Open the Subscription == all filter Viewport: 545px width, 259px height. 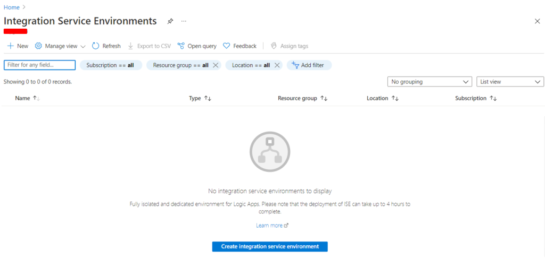[111, 65]
